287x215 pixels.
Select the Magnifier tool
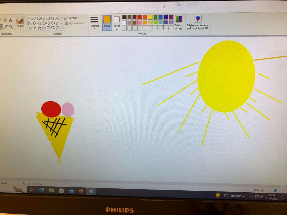click(11, 27)
